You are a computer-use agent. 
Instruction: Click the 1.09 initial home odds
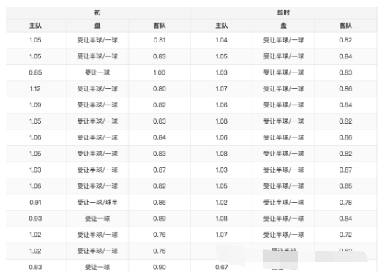click(35, 105)
